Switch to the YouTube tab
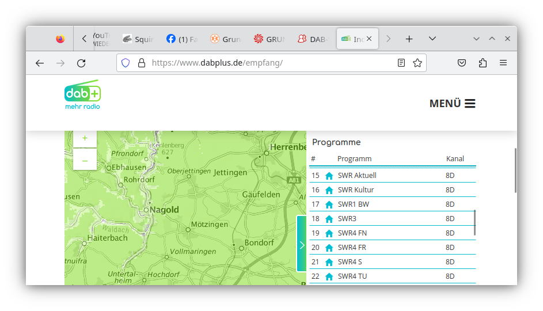This screenshot has width=543, height=311. [101, 39]
